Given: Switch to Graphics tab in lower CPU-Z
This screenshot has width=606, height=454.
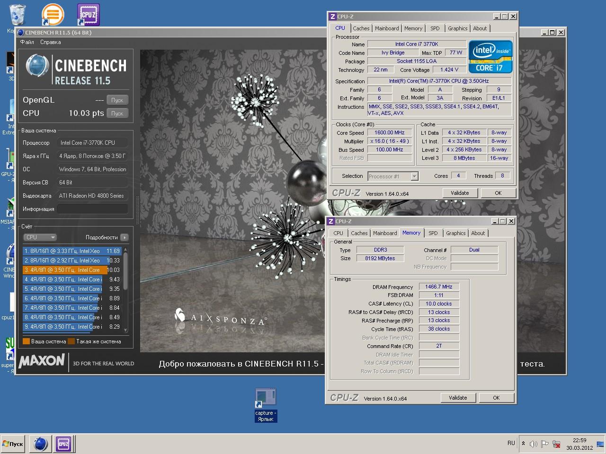Looking at the screenshot, I should click(x=455, y=233).
